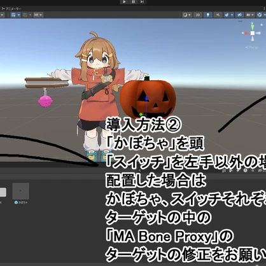The width and height of the screenshot is (266, 266).
Task: Click the green Y axis cone of orientation gizmo
Action: click(x=253, y=27)
